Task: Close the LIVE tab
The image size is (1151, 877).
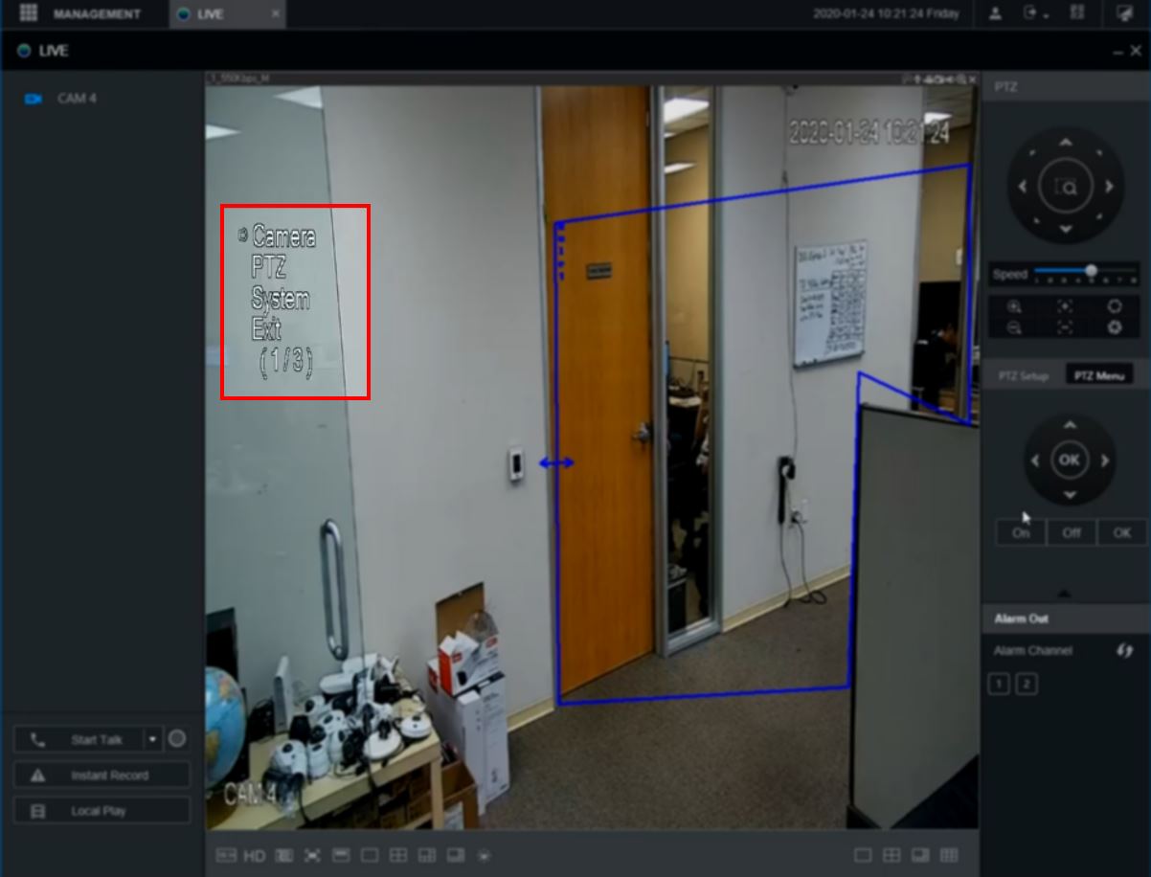Action: 276,14
